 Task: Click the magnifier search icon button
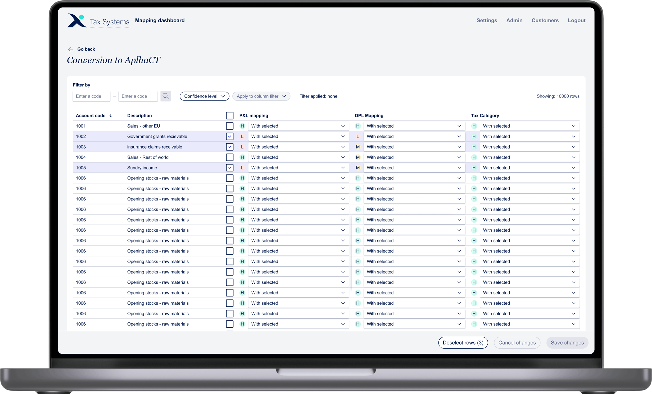click(165, 96)
